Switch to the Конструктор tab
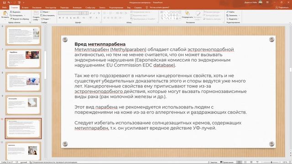 click(51, 8)
